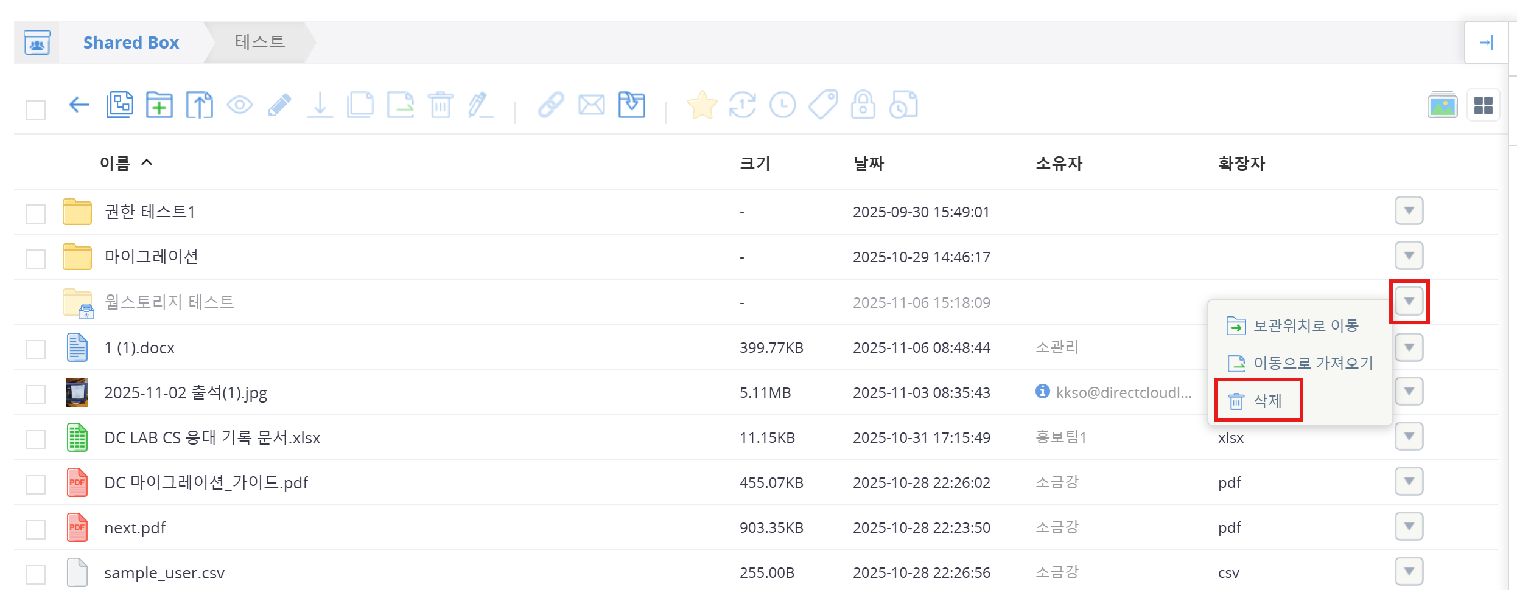Click the trash delete icon in toolbar
The width and height of the screenshot is (1517, 590).
(x=440, y=105)
